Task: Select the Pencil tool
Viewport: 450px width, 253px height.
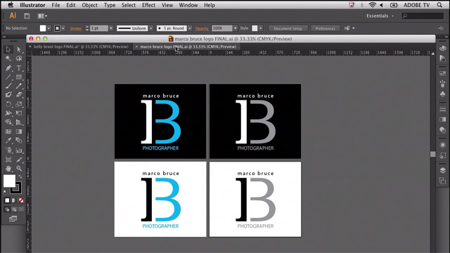Action: tap(19, 86)
